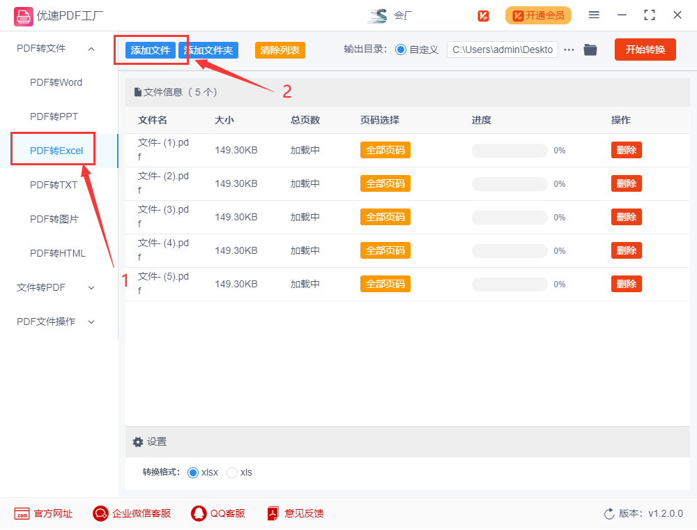Collapse the PDF转文件 section

click(91, 49)
